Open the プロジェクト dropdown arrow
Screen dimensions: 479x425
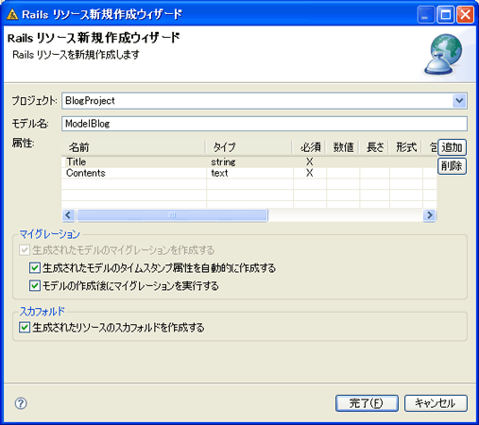(459, 101)
